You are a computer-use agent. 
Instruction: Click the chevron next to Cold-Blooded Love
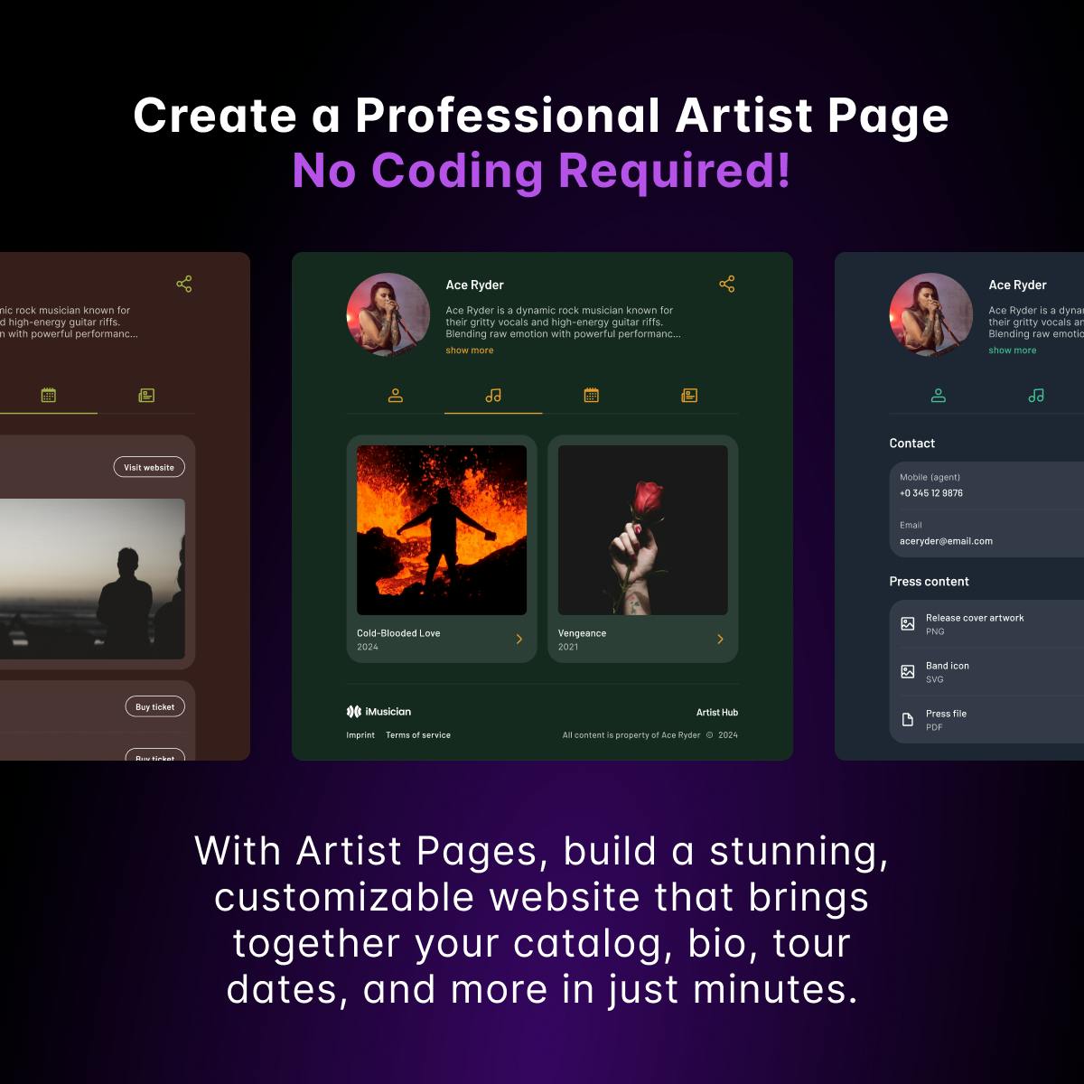519,640
